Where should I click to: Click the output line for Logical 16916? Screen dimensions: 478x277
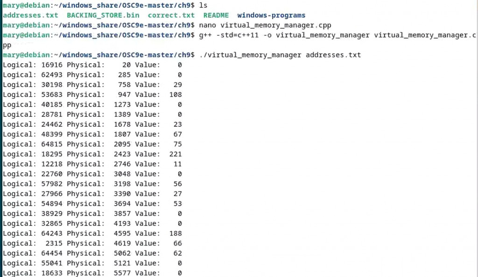[92, 65]
